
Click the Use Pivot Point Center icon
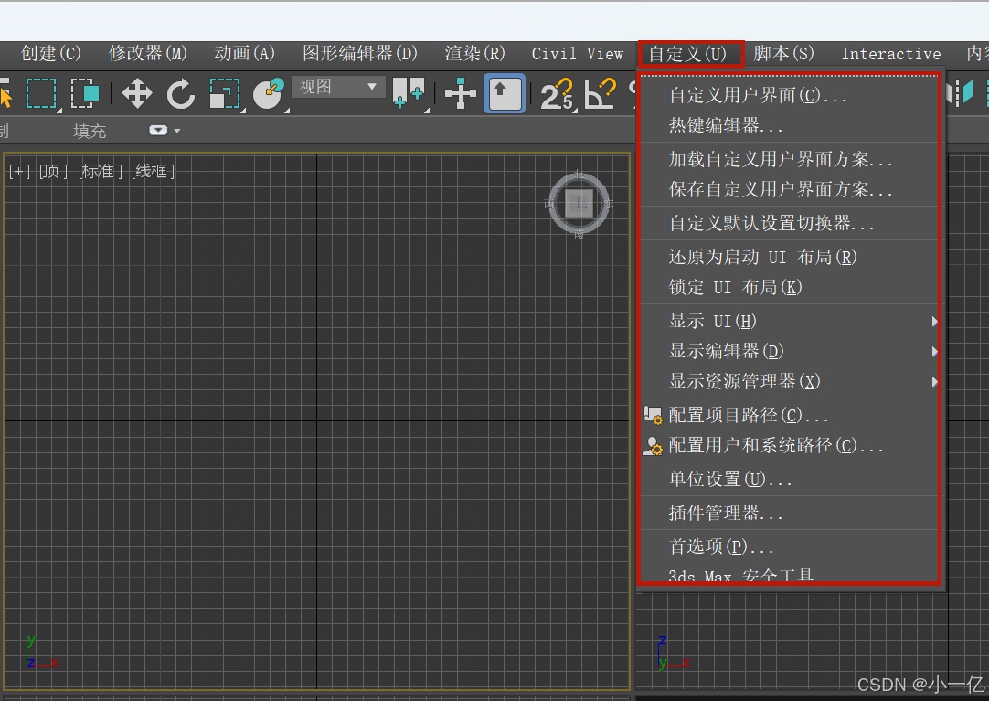pos(409,94)
